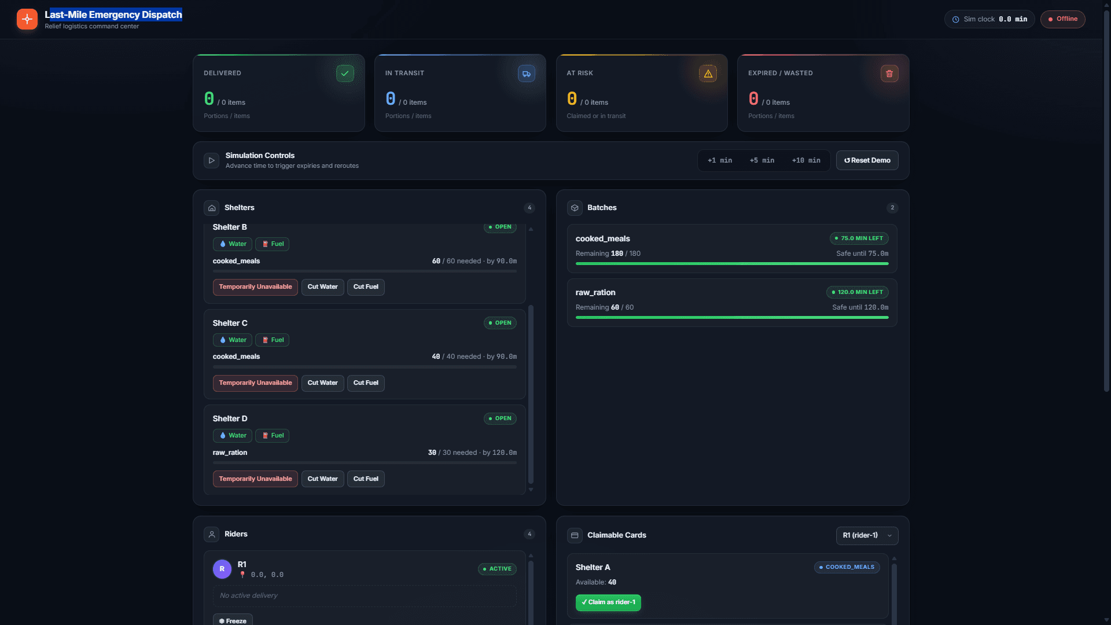Click the Delivered checkmark icon

[345, 73]
